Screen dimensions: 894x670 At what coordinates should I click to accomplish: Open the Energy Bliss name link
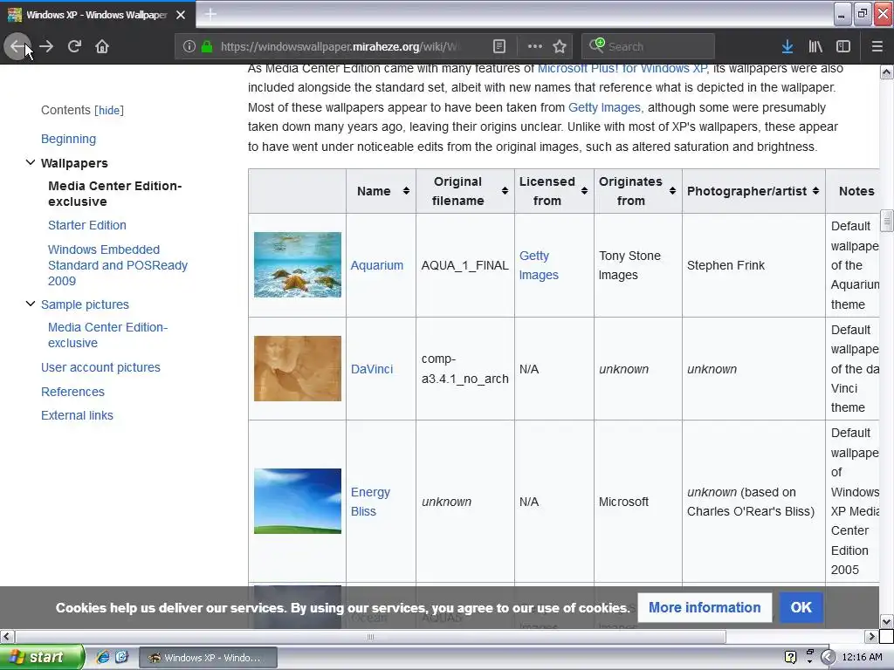click(x=370, y=502)
